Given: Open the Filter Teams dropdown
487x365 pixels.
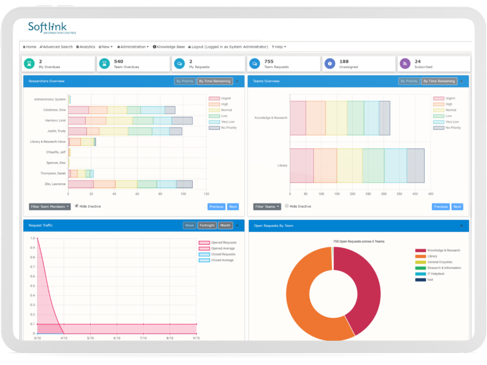Looking at the screenshot, I should click(x=267, y=207).
